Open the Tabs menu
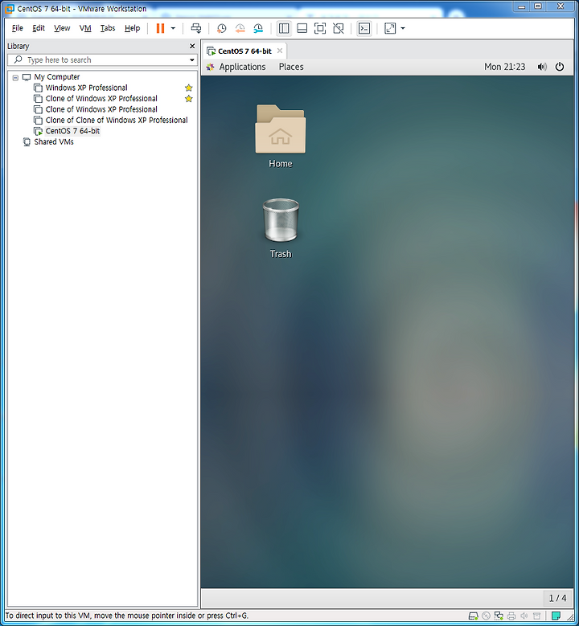The height and width of the screenshot is (626, 579). click(x=108, y=28)
